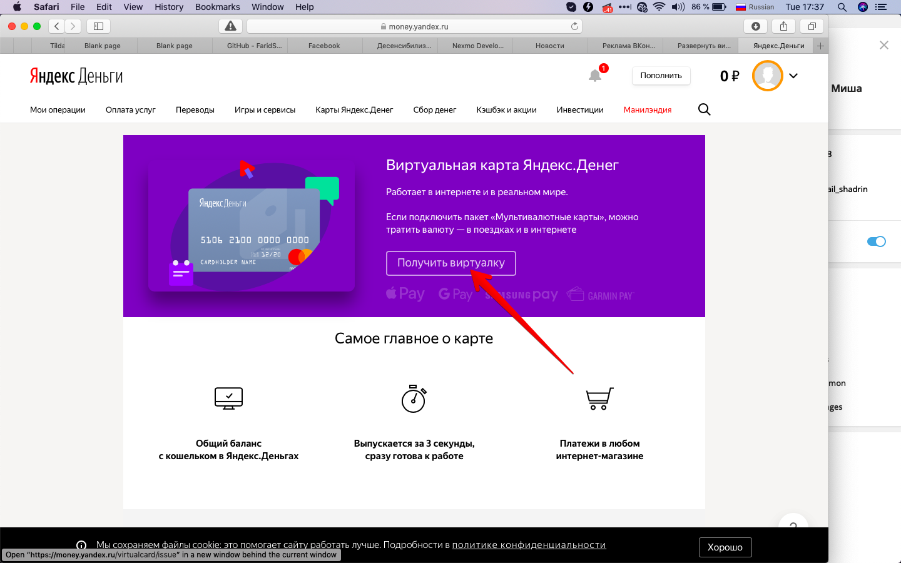Open Safari downloads icon
This screenshot has height=563, width=901.
pos(756,26)
